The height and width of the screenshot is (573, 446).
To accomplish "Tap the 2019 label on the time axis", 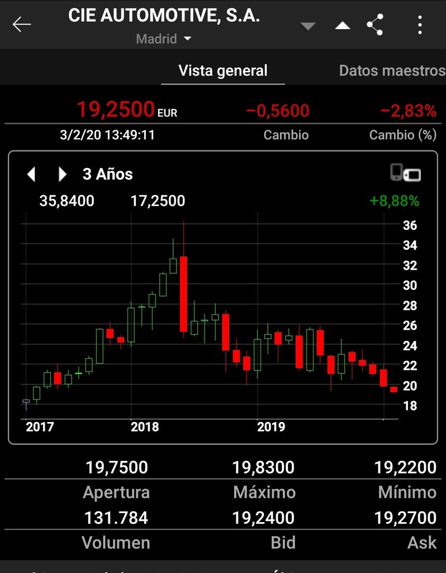I will click(271, 427).
